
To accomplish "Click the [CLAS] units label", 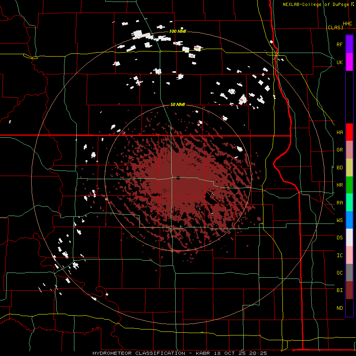I will click(334, 27).
